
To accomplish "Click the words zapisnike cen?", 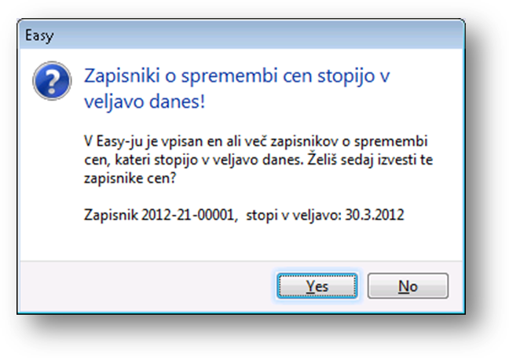I will tap(130, 178).
